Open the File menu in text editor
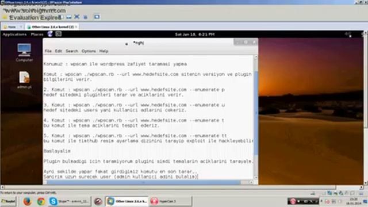 point(48,51)
